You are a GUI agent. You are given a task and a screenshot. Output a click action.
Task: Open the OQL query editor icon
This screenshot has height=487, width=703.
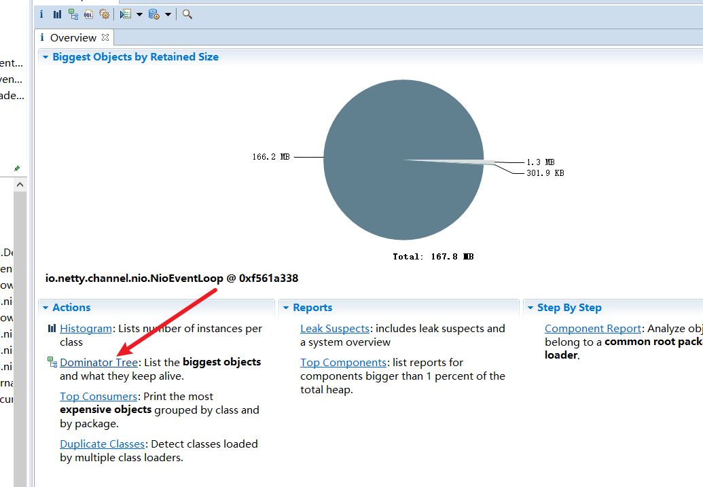click(x=88, y=14)
